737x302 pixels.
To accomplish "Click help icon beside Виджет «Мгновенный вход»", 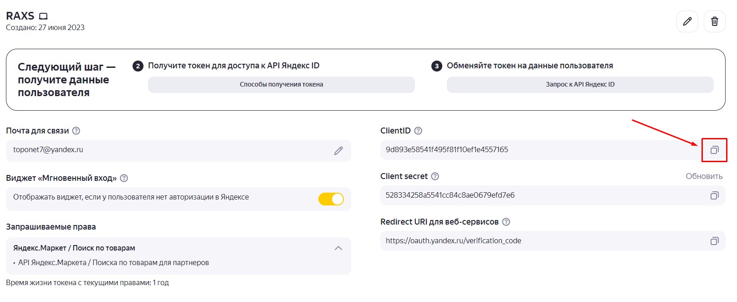I will pos(124,178).
